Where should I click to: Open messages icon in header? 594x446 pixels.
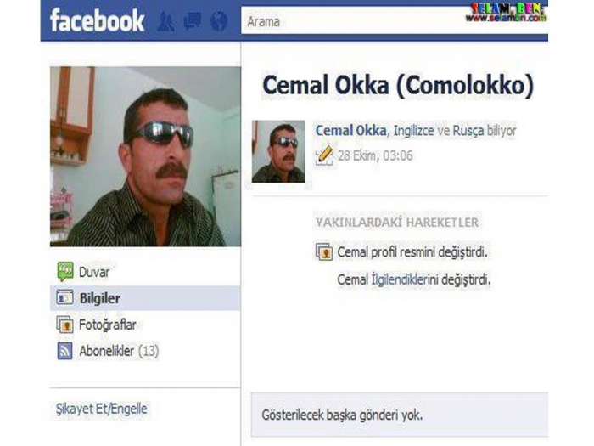(x=193, y=21)
